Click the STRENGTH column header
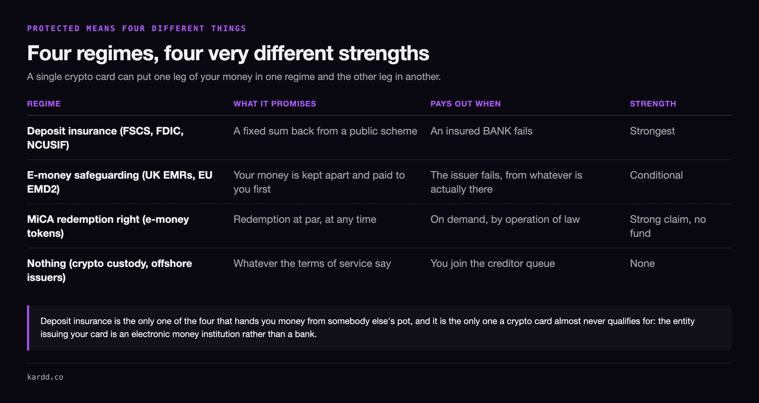 pyautogui.click(x=653, y=103)
